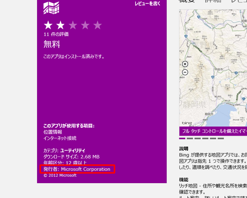Click the 位置情報 permission entry

(x=53, y=132)
